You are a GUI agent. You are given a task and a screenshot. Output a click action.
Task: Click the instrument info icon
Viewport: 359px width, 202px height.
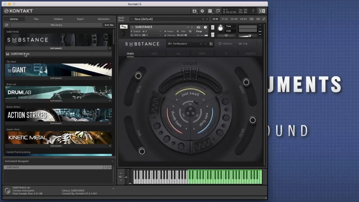(205, 27)
